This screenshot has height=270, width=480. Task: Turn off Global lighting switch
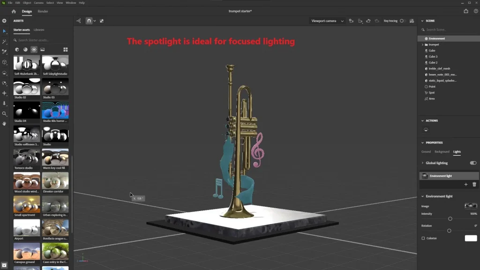pyautogui.click(x=473, y=163)
